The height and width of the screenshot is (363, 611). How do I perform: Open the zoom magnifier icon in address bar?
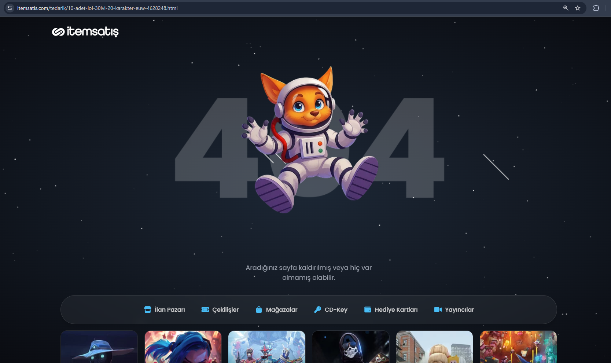(566, 8)
